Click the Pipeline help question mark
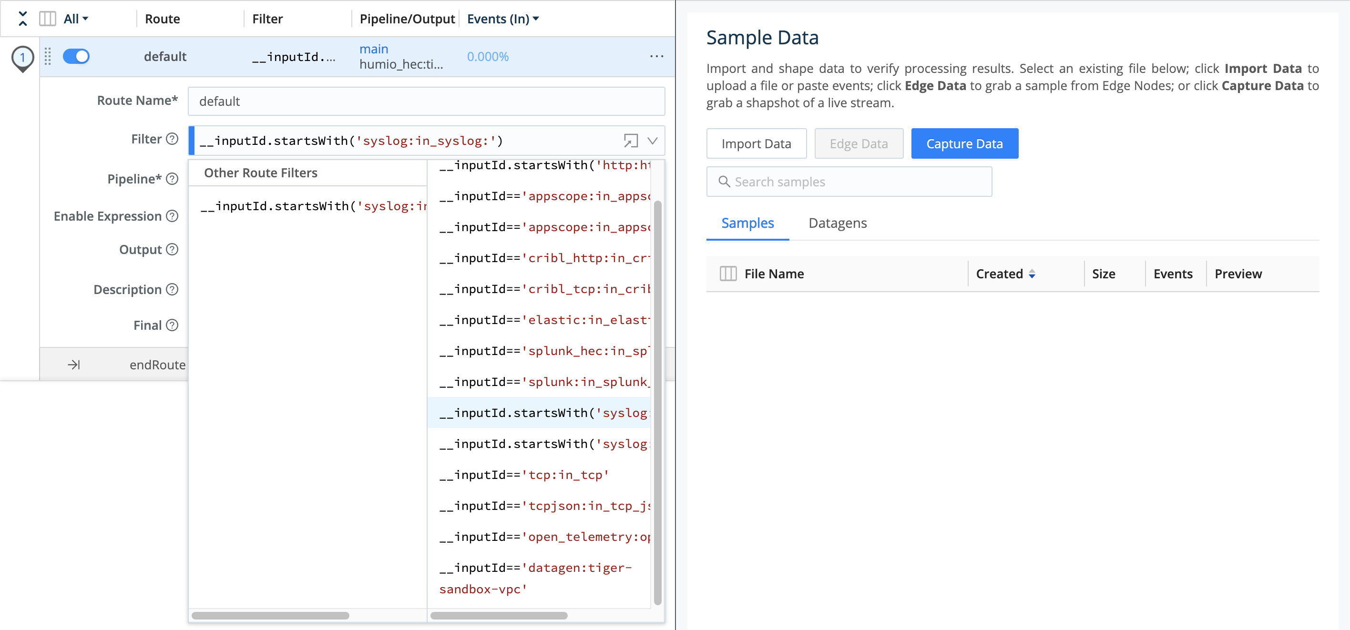Screen dimensions: 1350x630 click(x=172, y=179)
